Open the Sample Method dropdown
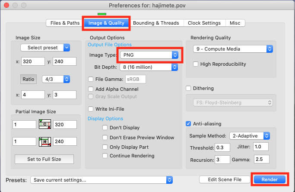Image resolution: width=295 pixels, height=192 pixels. tap(250, 136)
